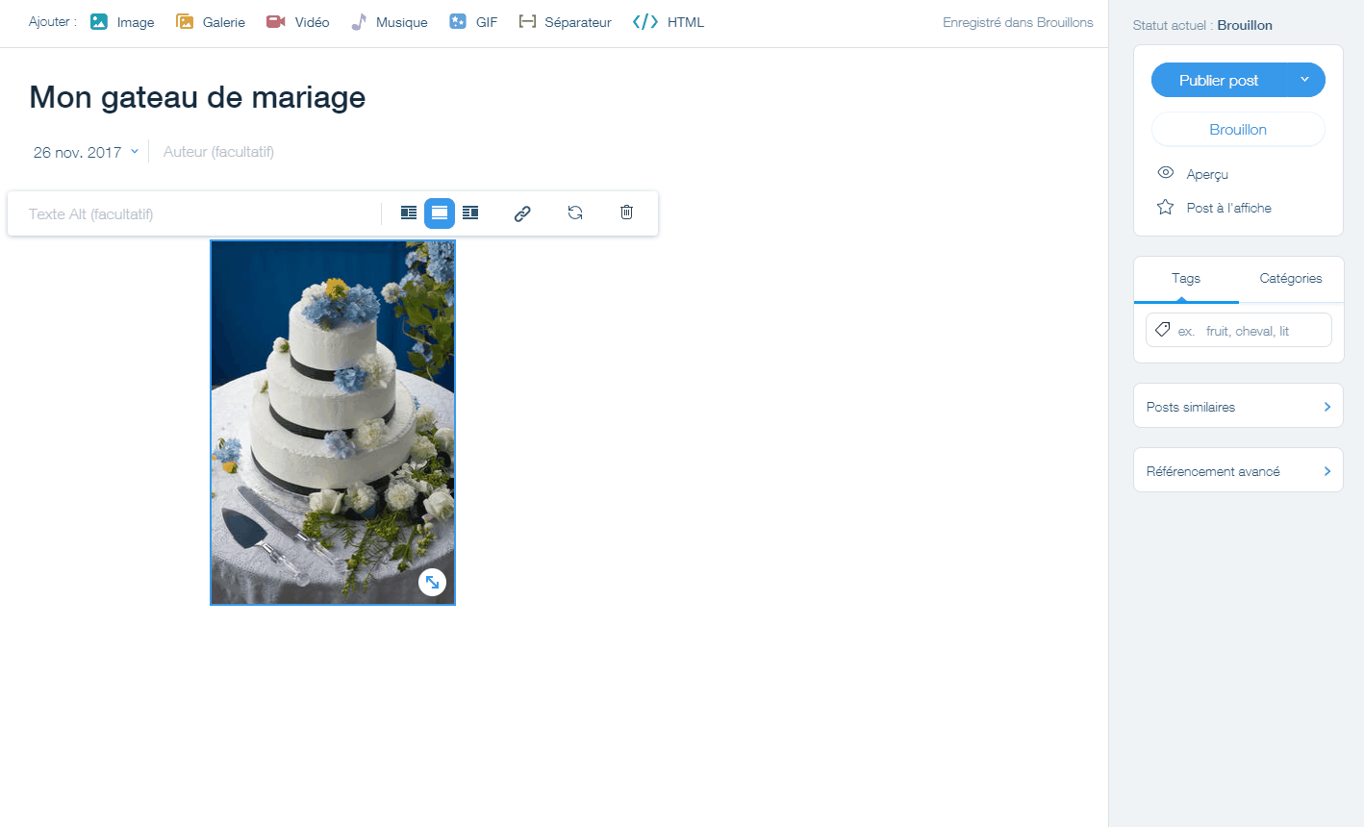
Task: Insert Musique into the post
Action: pos(389,22)
